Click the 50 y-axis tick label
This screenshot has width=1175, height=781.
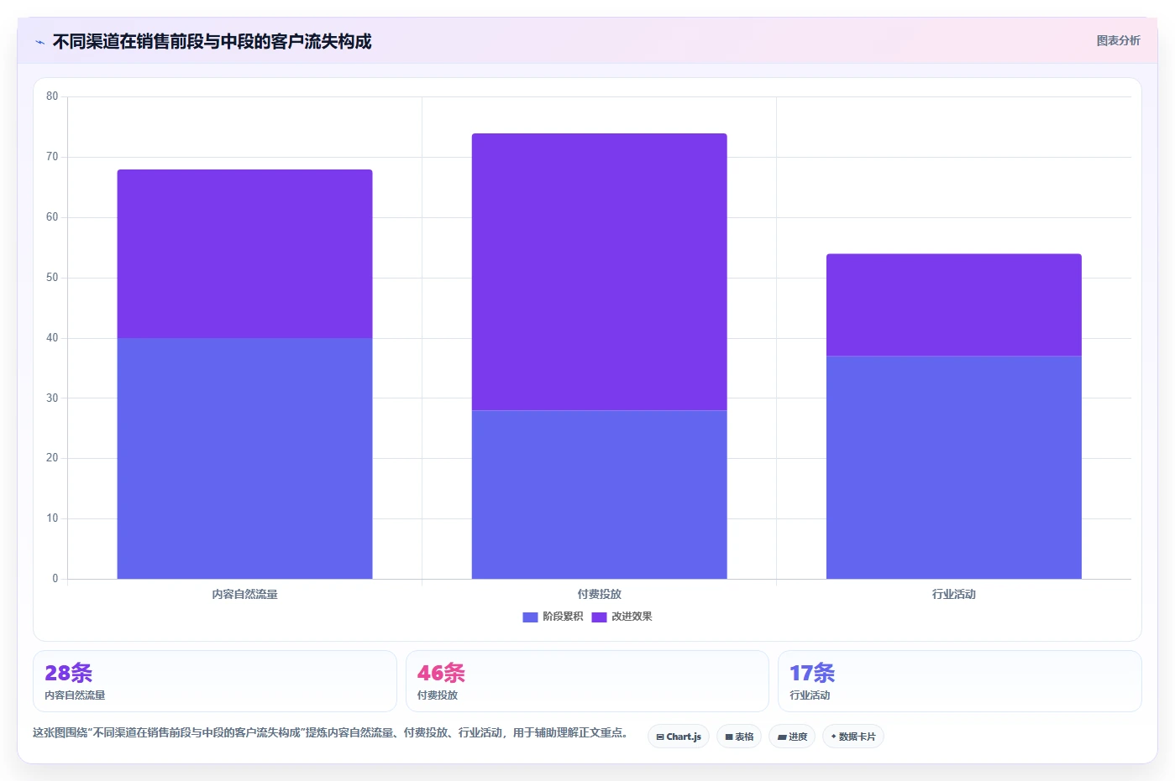coord(52,278)
